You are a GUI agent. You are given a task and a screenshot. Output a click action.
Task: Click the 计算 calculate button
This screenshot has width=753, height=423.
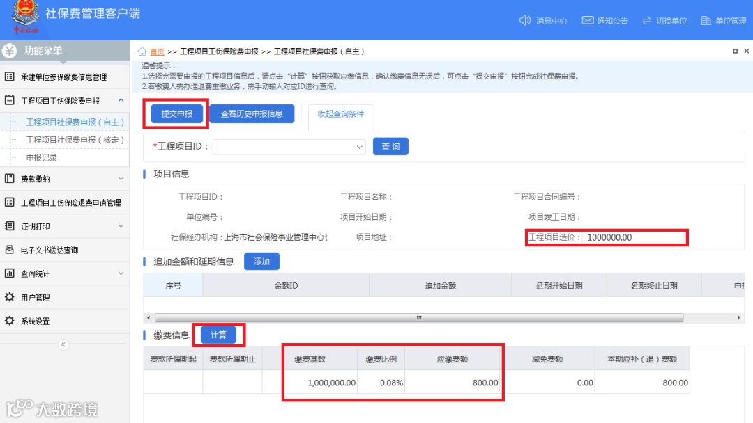click(219, 334)
